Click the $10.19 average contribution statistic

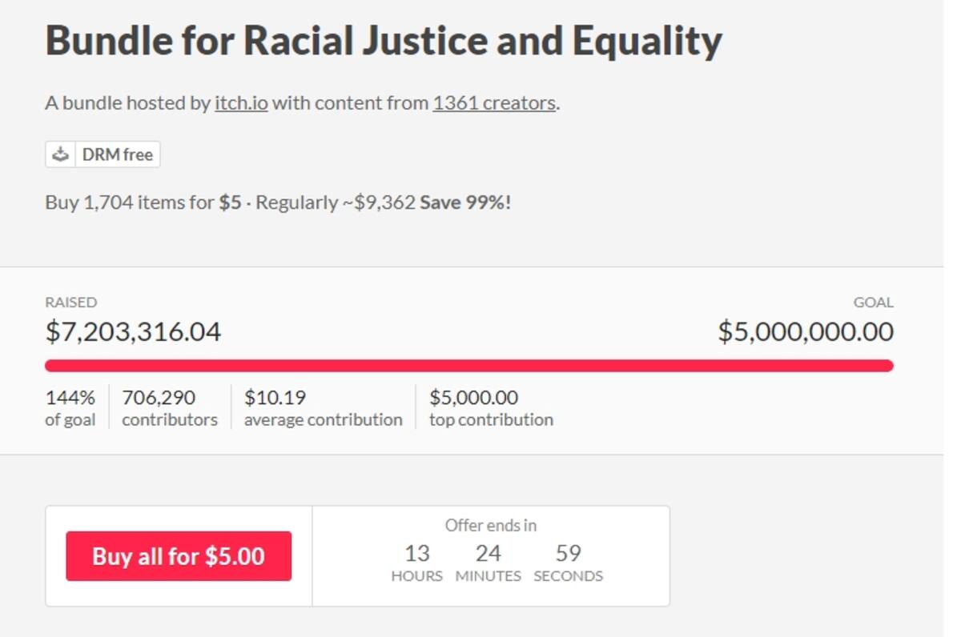click(x=324, y=408)
